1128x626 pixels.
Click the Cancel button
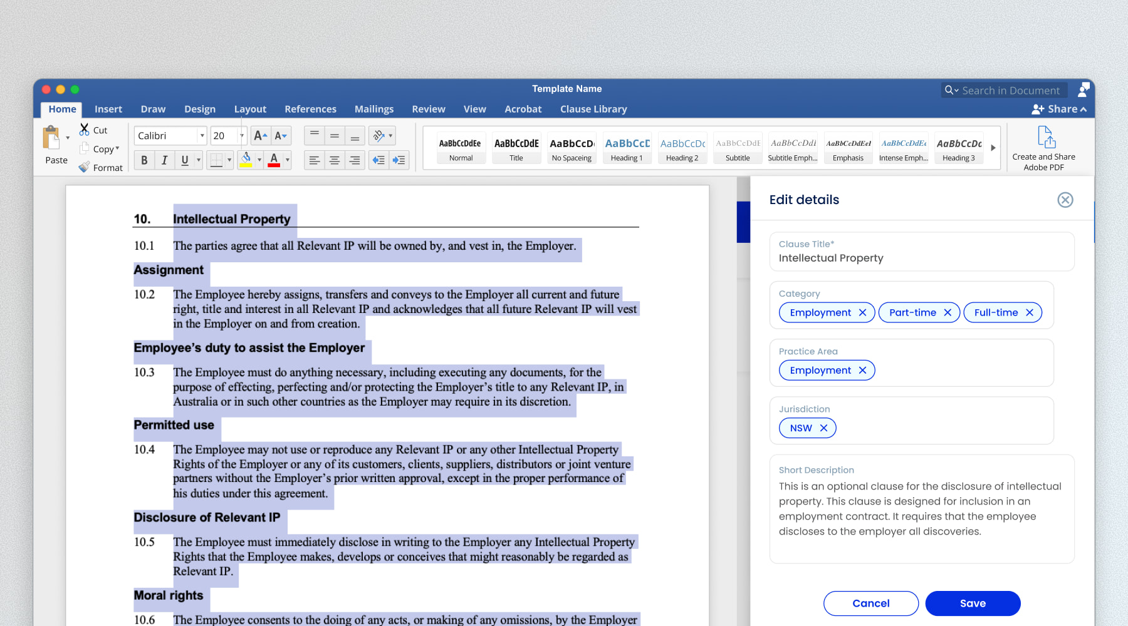coord(870,603)
